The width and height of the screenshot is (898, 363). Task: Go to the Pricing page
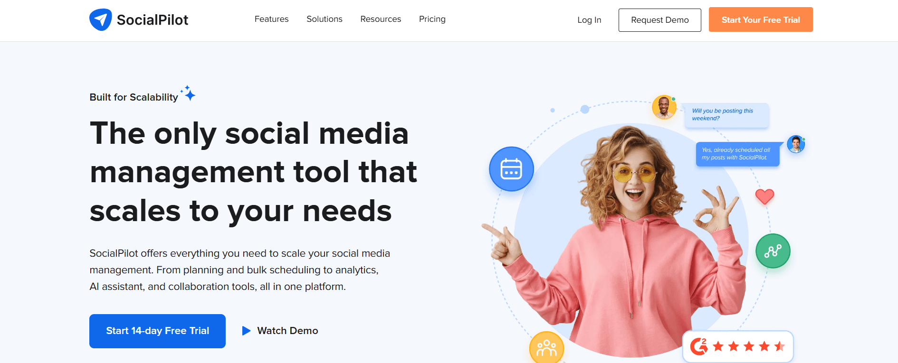[x=432, y=19]
